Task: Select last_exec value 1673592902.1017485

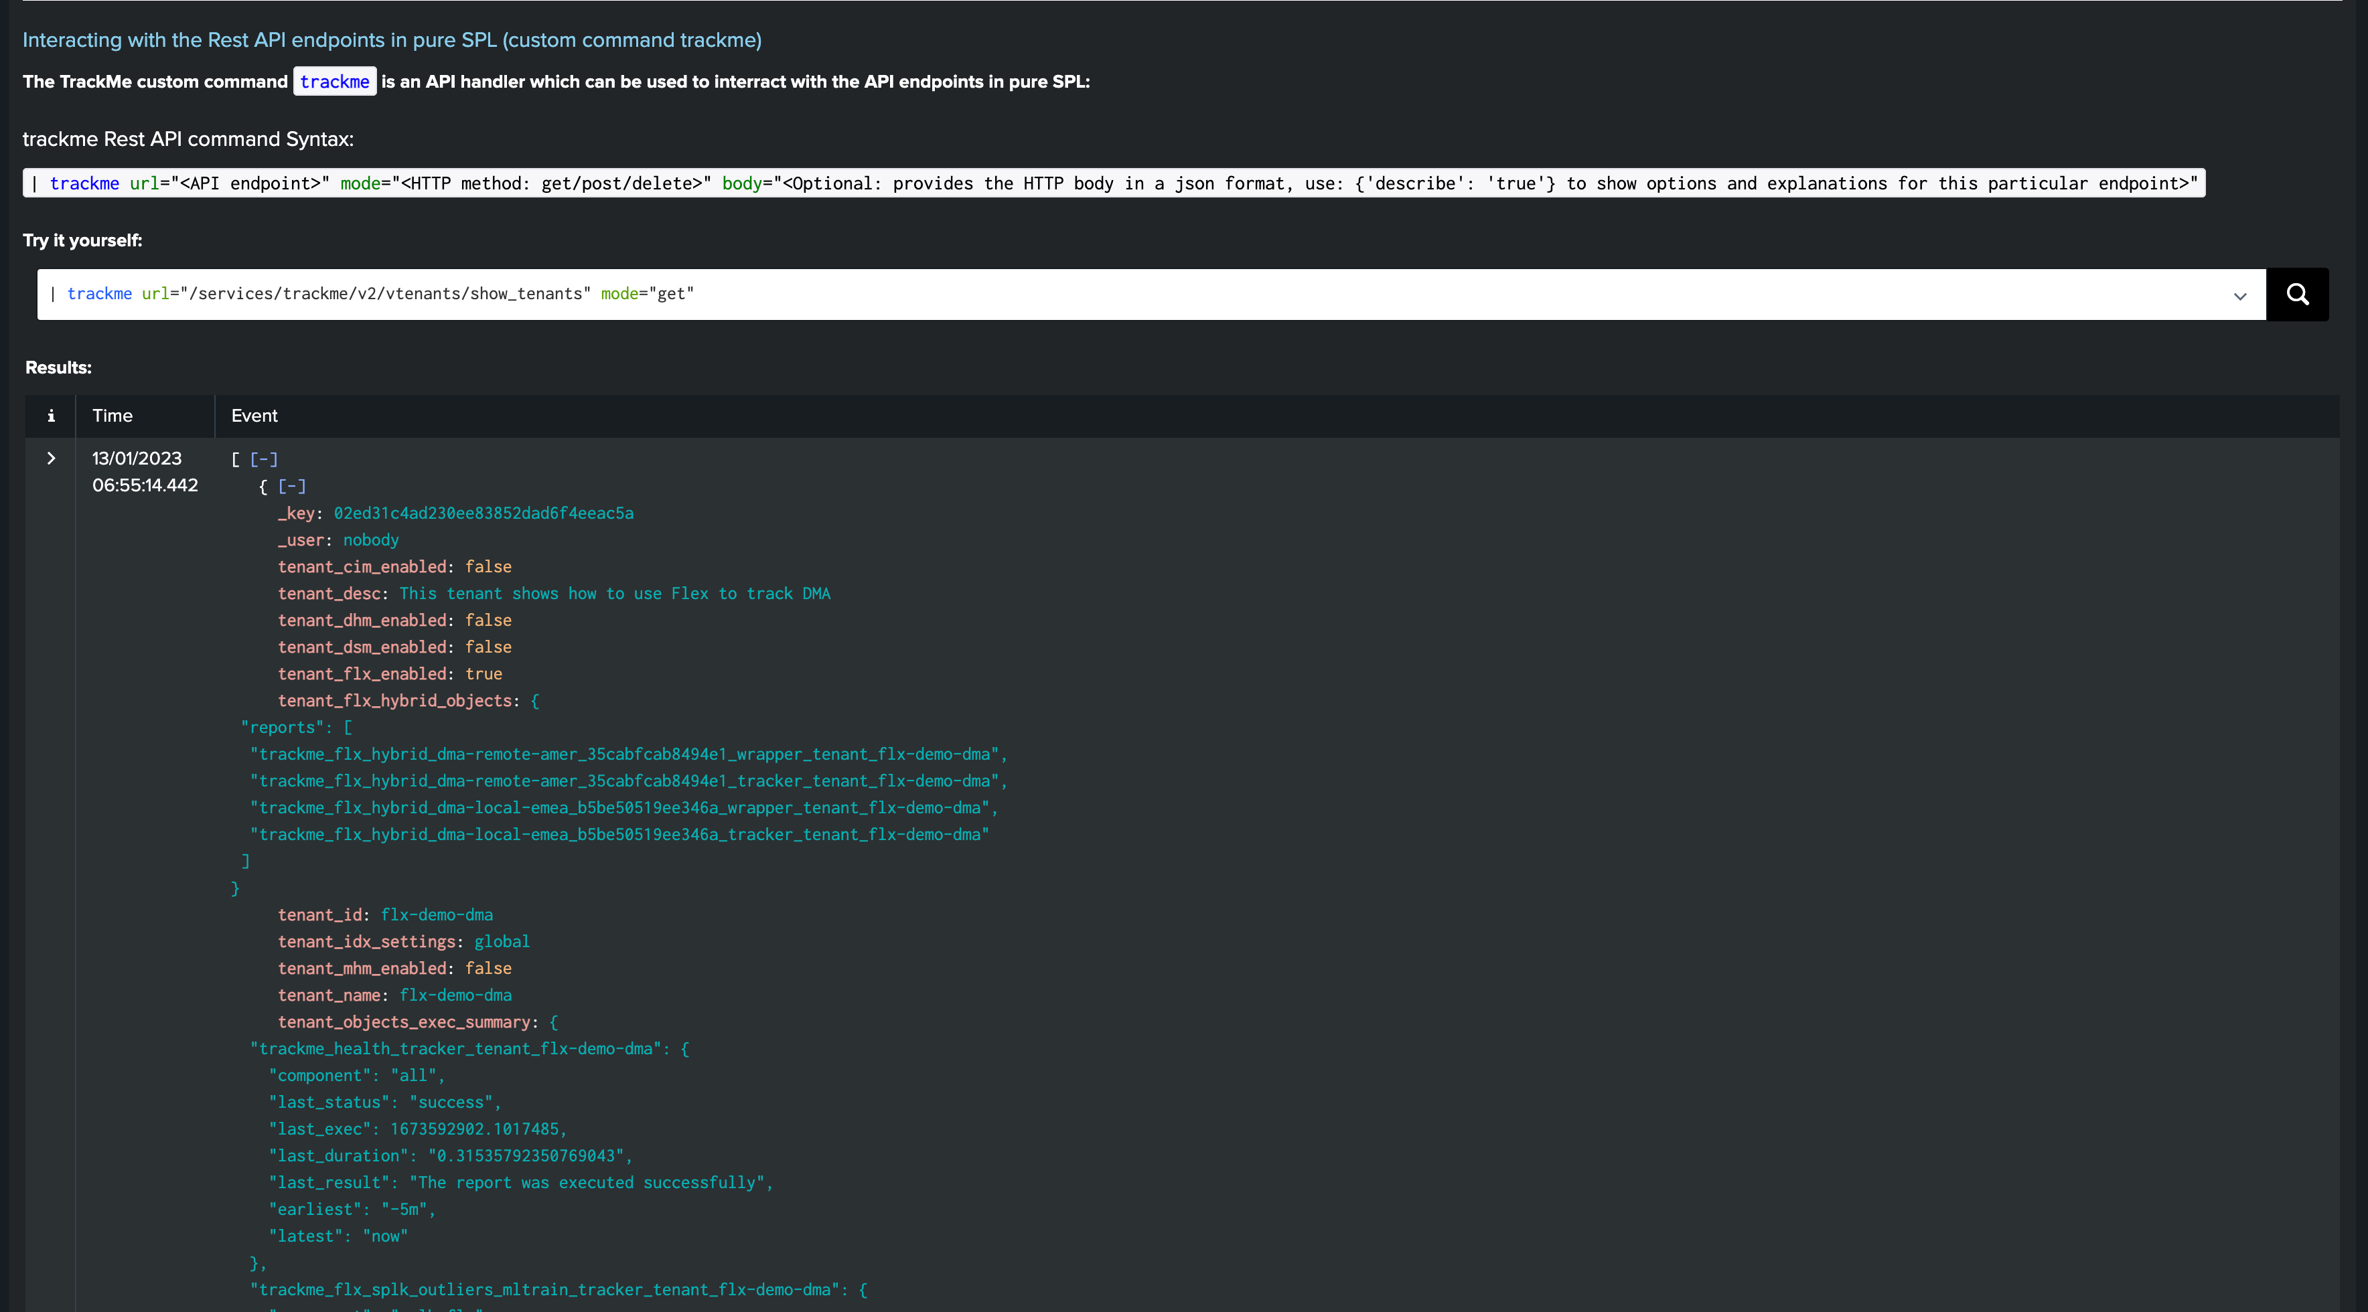Action: [x=474, y=1129]
